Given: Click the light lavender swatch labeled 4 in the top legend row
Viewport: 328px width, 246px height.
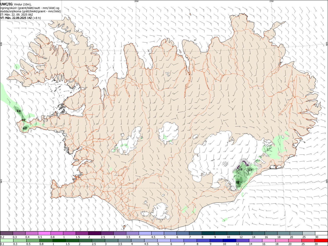Looking at the screenshot, I should pos(145,233).
